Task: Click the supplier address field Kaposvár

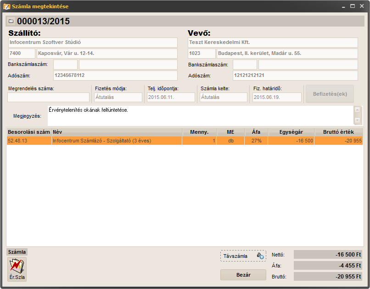Action: tap(107, 54)
